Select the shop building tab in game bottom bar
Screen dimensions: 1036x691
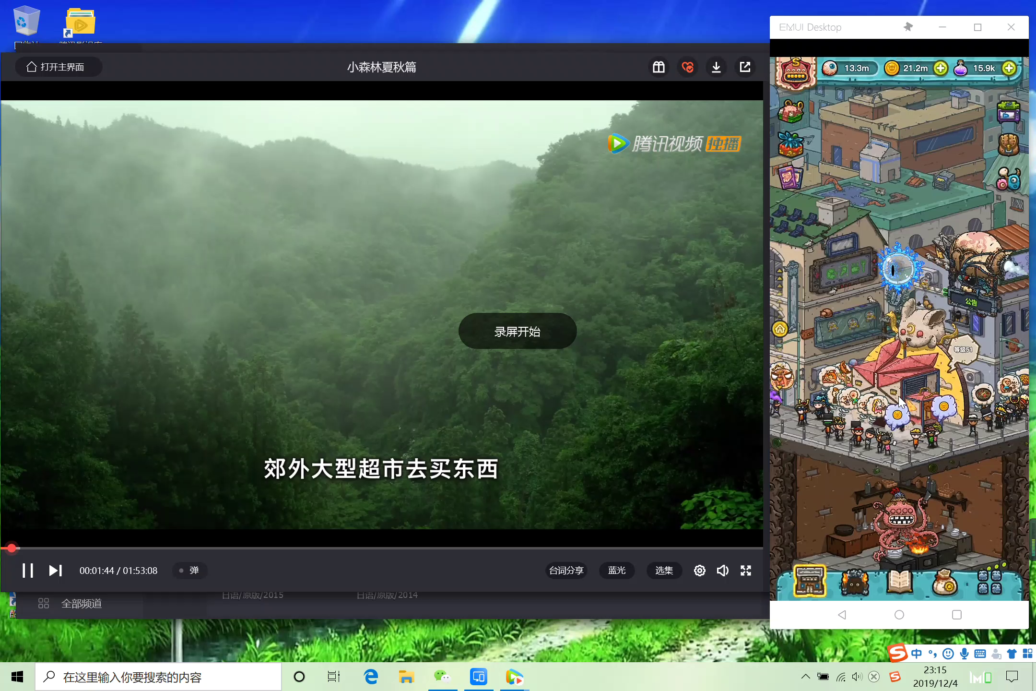tap(810, 581)
